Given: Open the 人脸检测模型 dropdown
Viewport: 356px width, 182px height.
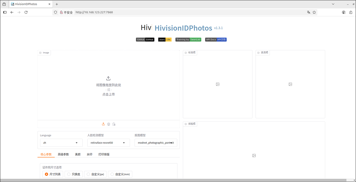Looking at the screenshot, I should coord(109,143).
